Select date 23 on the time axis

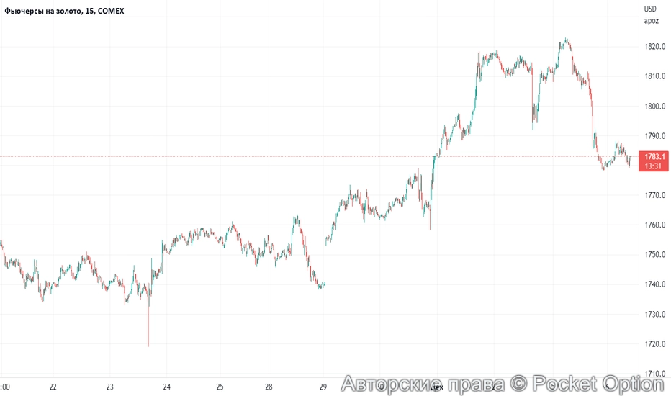109,386
